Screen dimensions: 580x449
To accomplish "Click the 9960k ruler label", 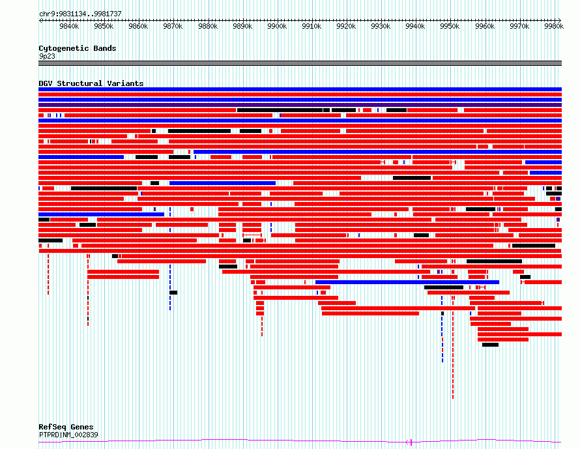I will (485, 26).
